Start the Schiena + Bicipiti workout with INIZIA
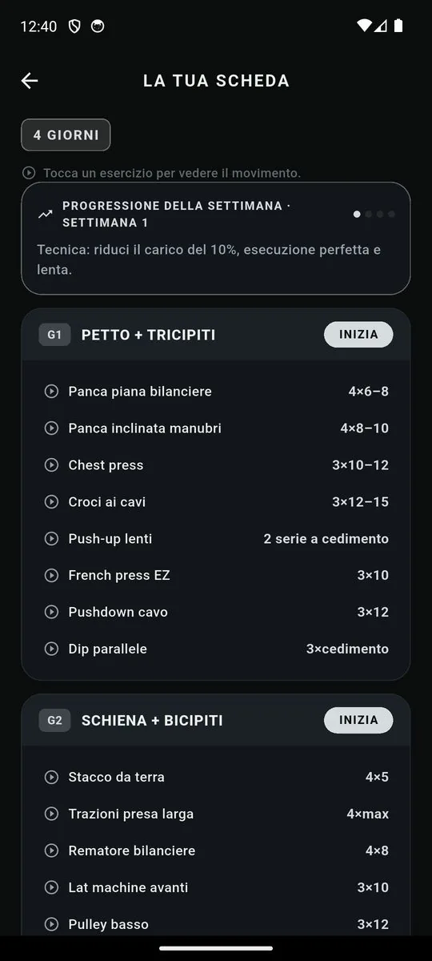 tap(358, 720)
